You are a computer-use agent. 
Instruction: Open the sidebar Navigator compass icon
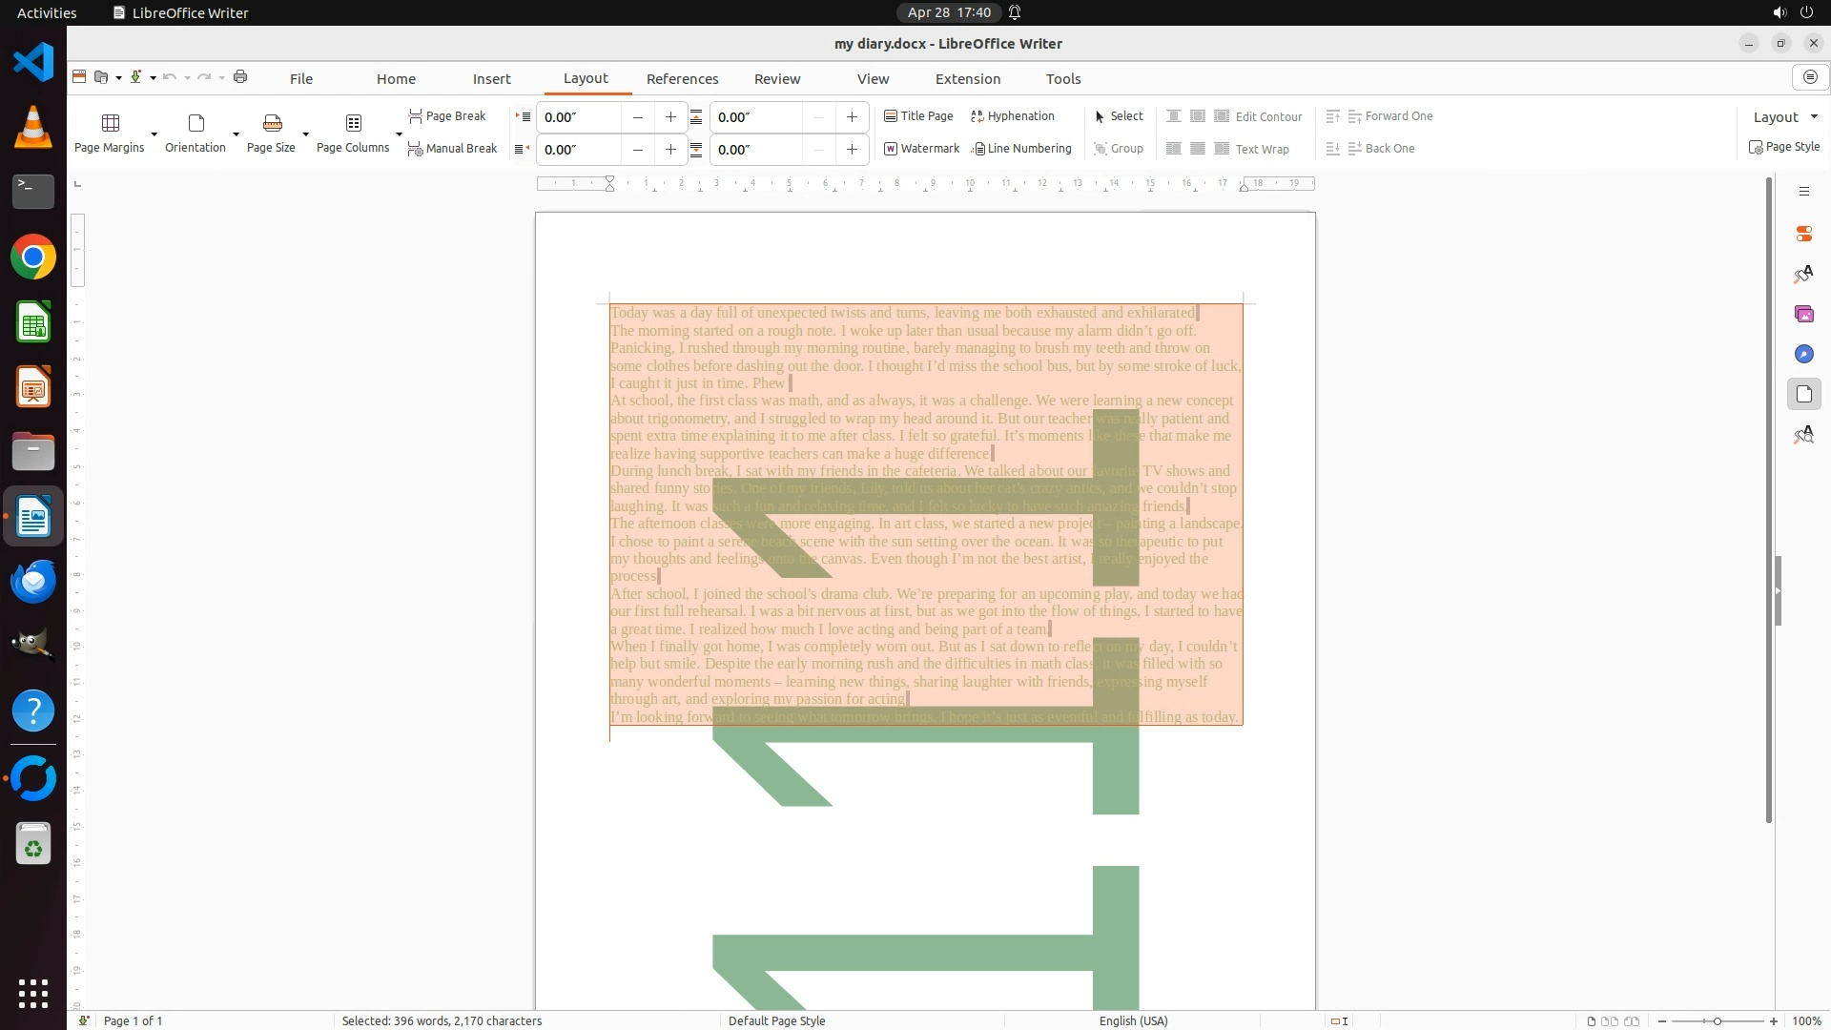(1803, 354)
